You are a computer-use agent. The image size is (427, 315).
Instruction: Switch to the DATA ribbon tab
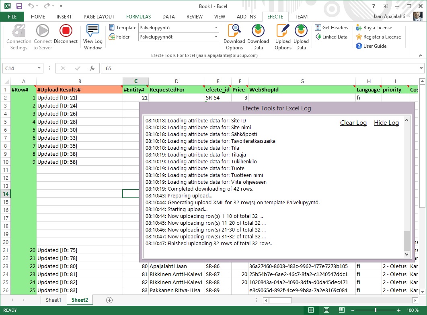[168, 16]
